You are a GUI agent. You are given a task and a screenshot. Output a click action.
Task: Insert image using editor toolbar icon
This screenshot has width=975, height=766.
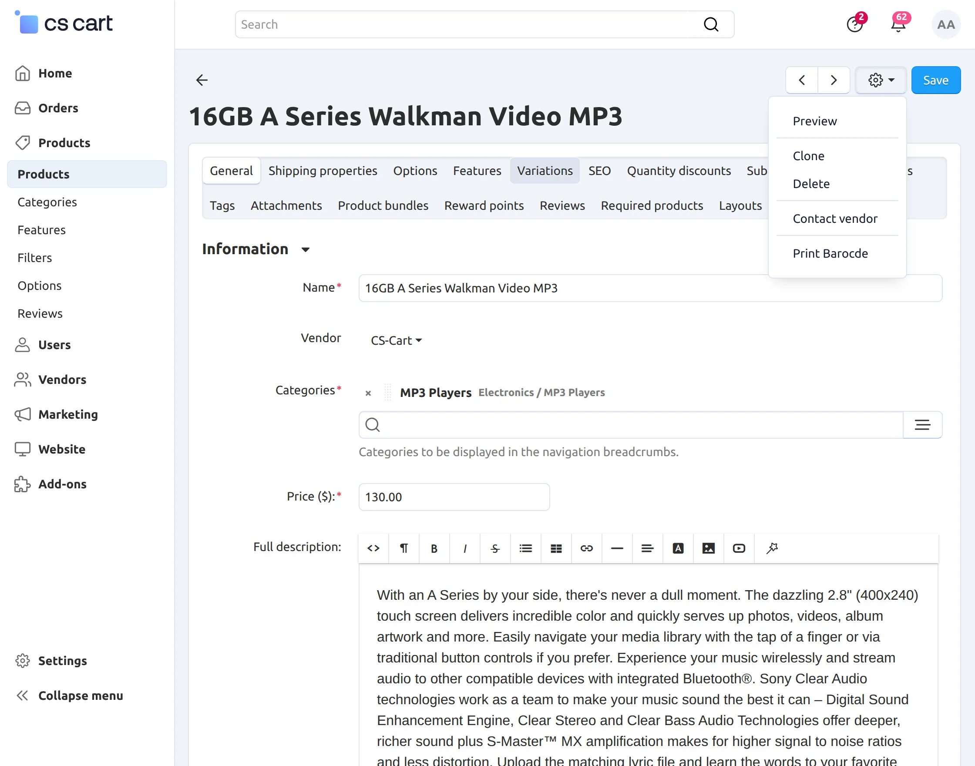[x=708, y=548]
